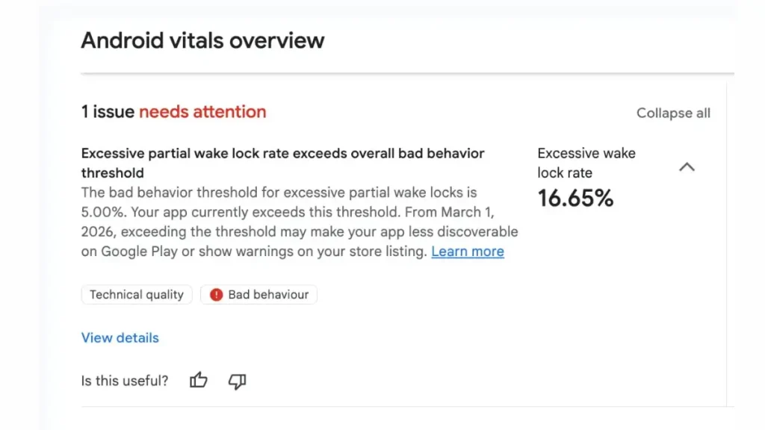This screenshot has width=765, height=430.
Task: Click the red needs attention text
Action: pos(202,112)
